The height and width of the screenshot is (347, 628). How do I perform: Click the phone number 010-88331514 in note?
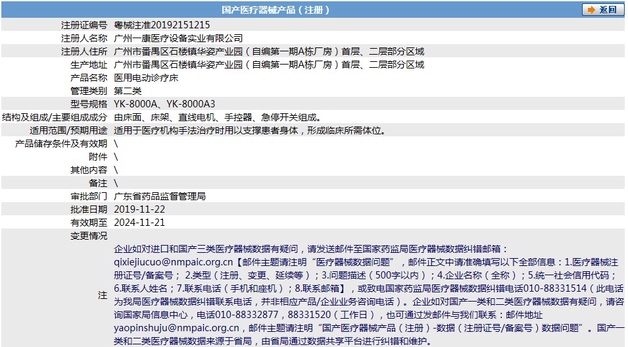click(x=555, y=288)
